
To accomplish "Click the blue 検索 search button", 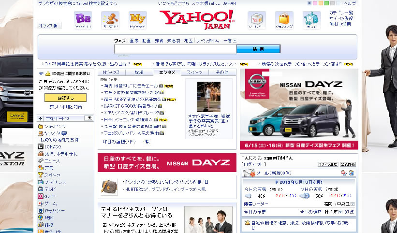I will pyautogui.click(x=258, y=49).
